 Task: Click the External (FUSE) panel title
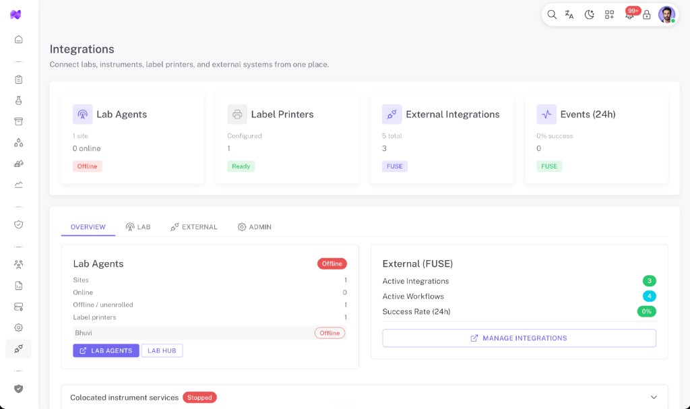[x=418, y=263]
